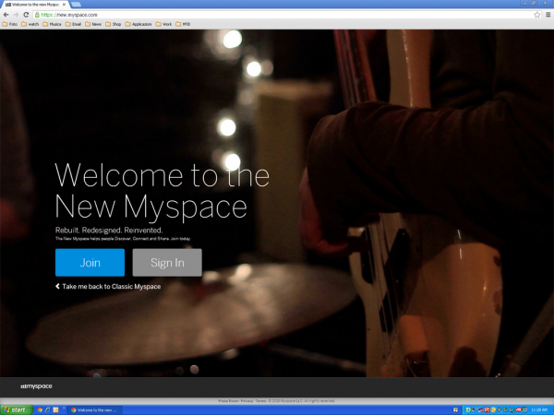554x415 pixels.
Task: Close the Welcome to the new Myspace tab
Action: pos(65,5)
